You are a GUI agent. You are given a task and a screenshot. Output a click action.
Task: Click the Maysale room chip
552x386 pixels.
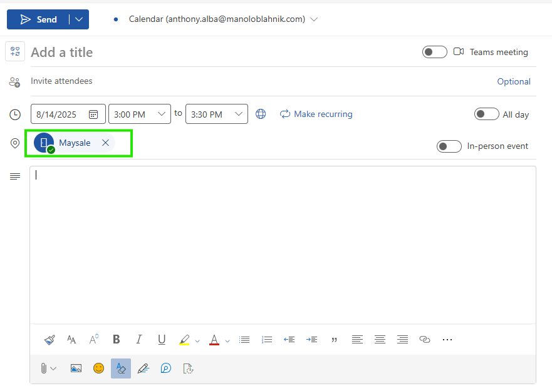[x=75, y=143]
